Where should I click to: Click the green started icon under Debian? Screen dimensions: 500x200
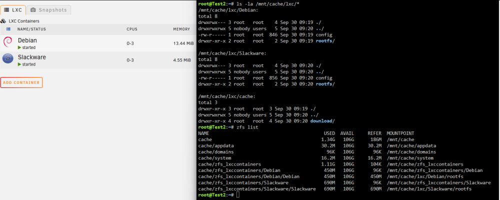click(19, 47)
